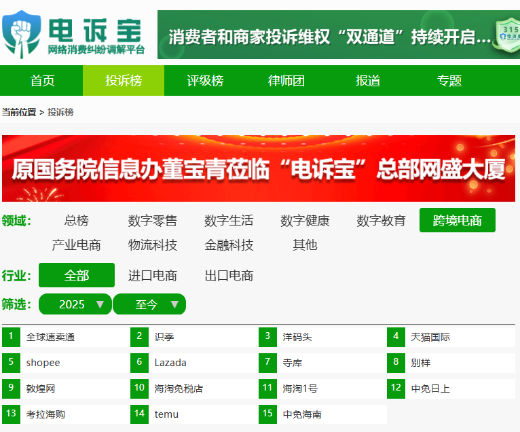
Task: Open ranking entry 洋码头
Action: click(297, 337)
